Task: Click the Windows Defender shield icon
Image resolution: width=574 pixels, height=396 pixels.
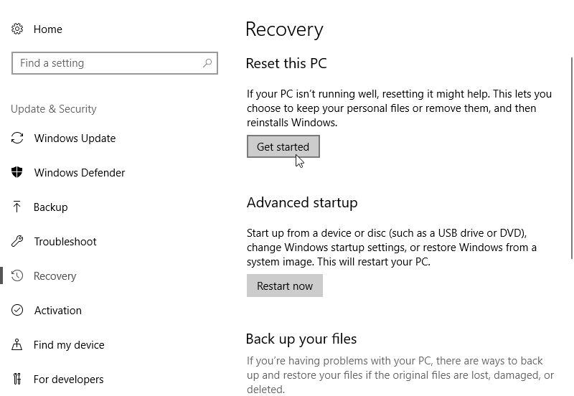Action: 17,173
